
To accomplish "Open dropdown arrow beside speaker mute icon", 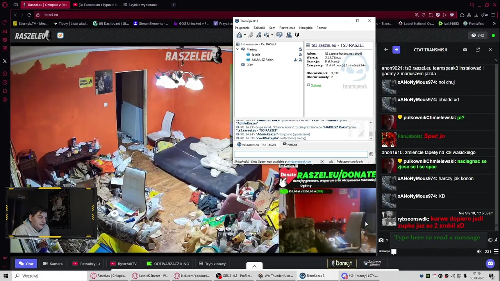I will point(272,35).
